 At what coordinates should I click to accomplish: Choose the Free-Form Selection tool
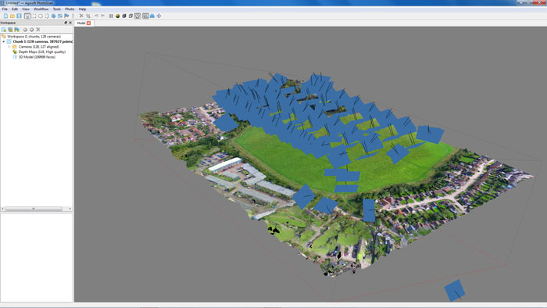(x=47, y=16)
